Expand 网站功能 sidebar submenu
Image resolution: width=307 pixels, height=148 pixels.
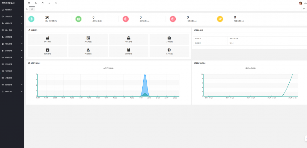(x=12, y=91)
